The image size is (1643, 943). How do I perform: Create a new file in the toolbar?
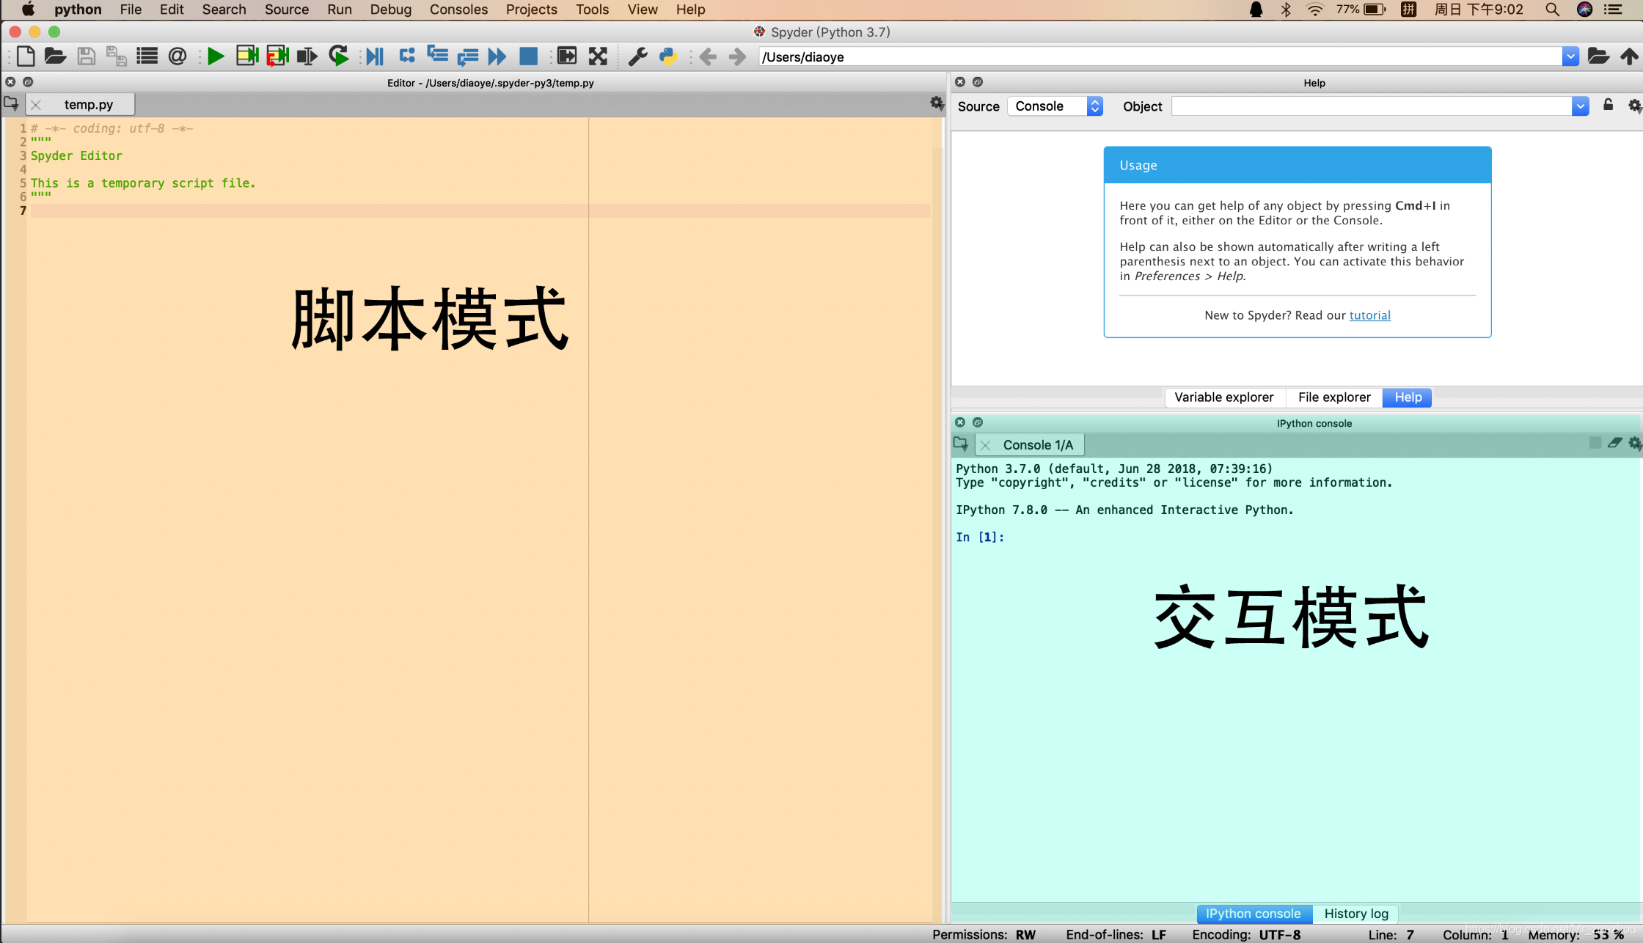click(x=26, y=56)
